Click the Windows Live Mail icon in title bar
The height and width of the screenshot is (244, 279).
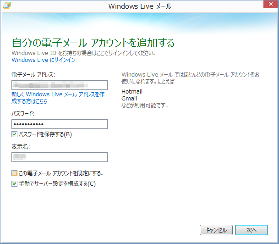click(x=7, y=6)
